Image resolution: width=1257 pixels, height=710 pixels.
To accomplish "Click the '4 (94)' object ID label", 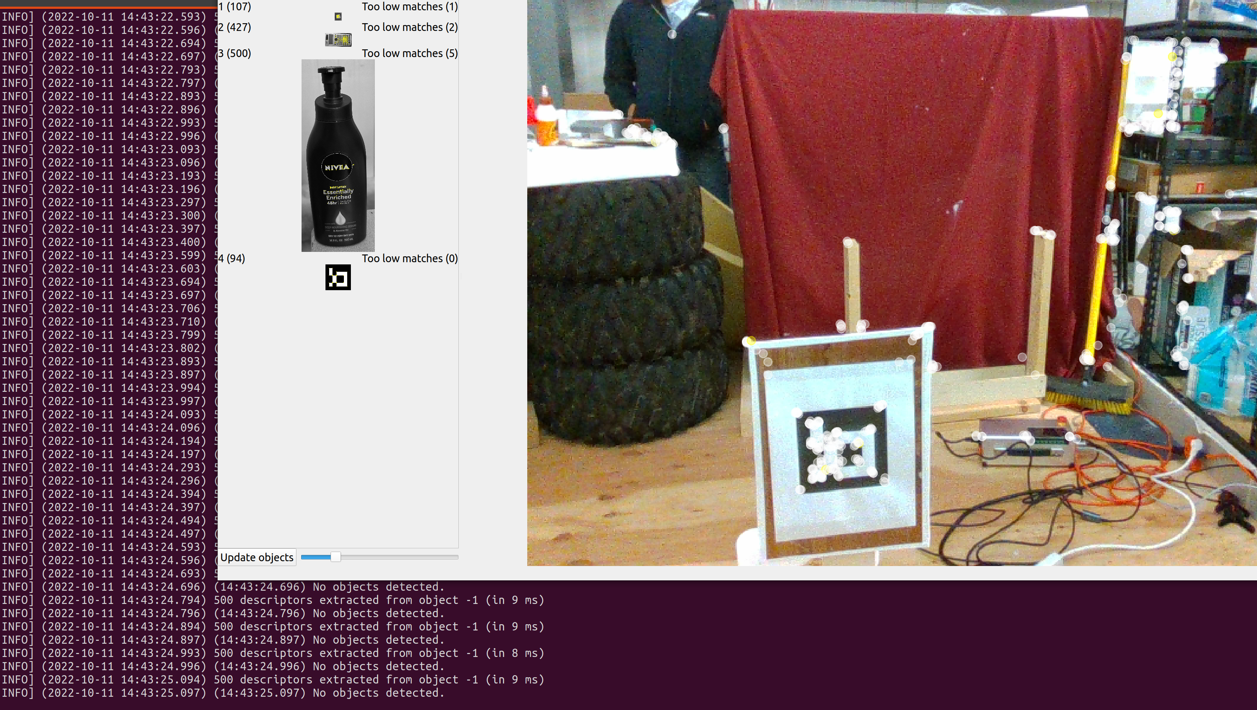I will [x=232, y=258].
